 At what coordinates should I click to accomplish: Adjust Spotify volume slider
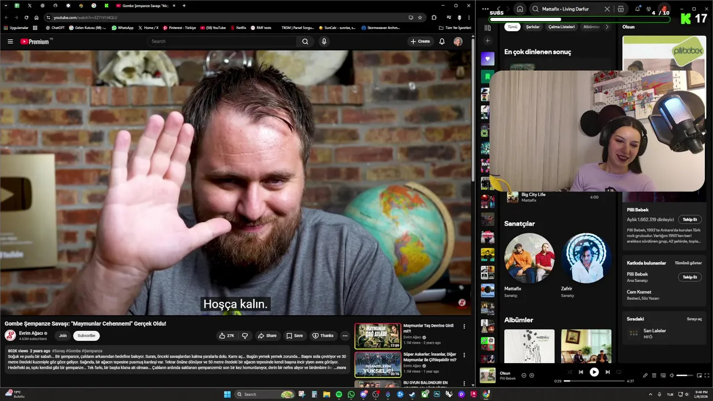[685, 375]
